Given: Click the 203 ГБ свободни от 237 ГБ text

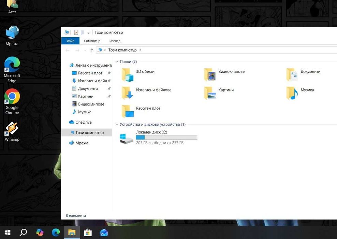Looking at the screenshot, I should pyautogui.click(x=160, y=143).
